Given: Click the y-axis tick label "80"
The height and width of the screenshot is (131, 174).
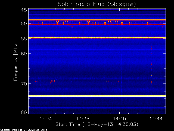Looking at the screenshot, I should tap(24, 112).
